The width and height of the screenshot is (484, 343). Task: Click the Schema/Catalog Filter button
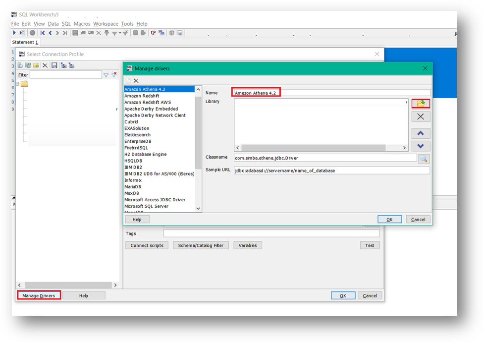point(201,245)
